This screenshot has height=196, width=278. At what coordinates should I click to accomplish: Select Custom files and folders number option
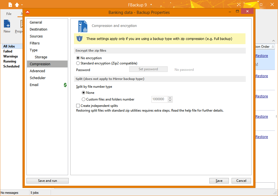coord(84,99)
